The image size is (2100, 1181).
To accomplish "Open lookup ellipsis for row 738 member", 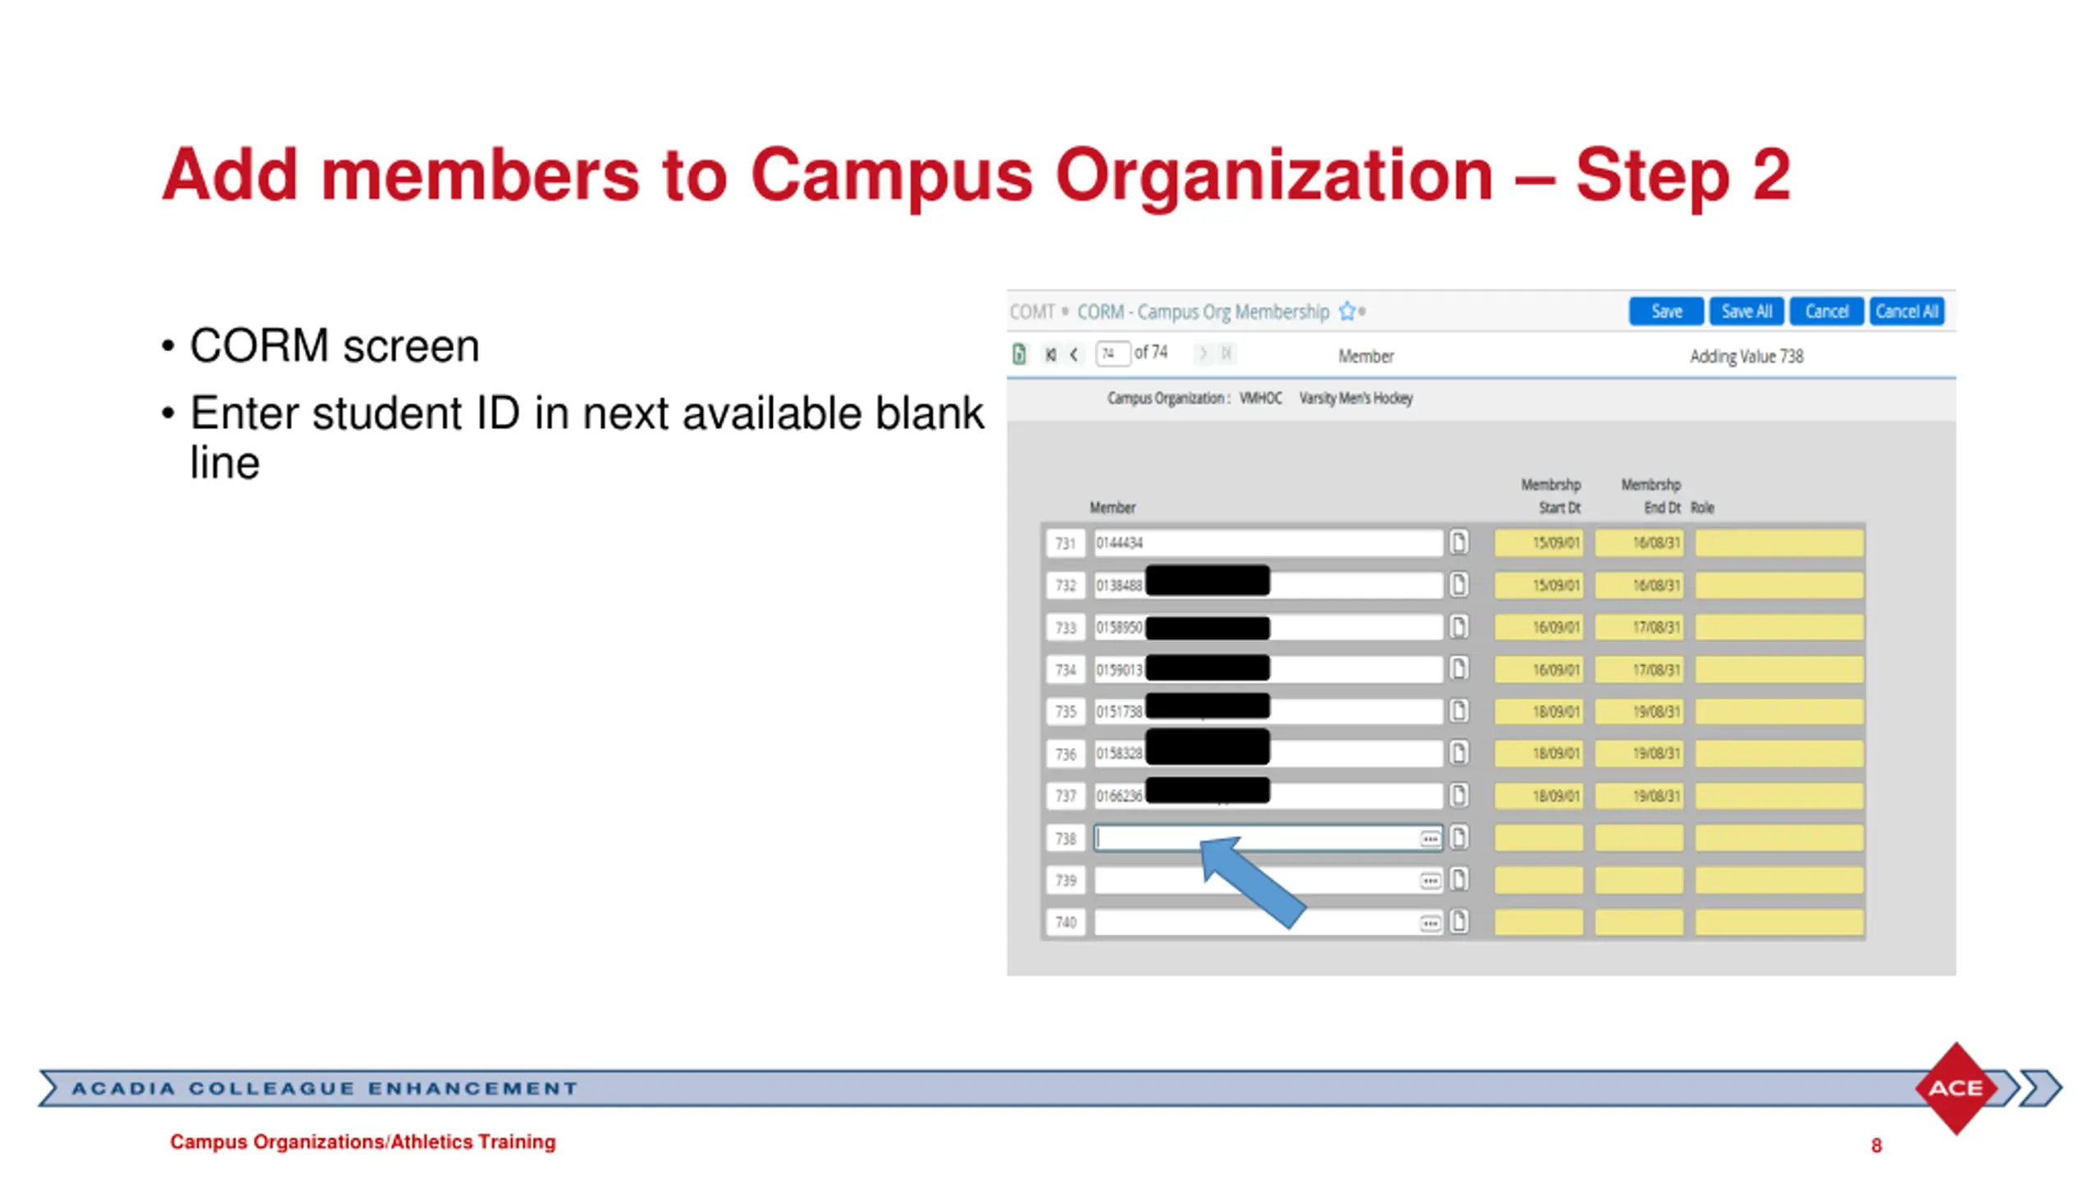I will click(1430, 839).
